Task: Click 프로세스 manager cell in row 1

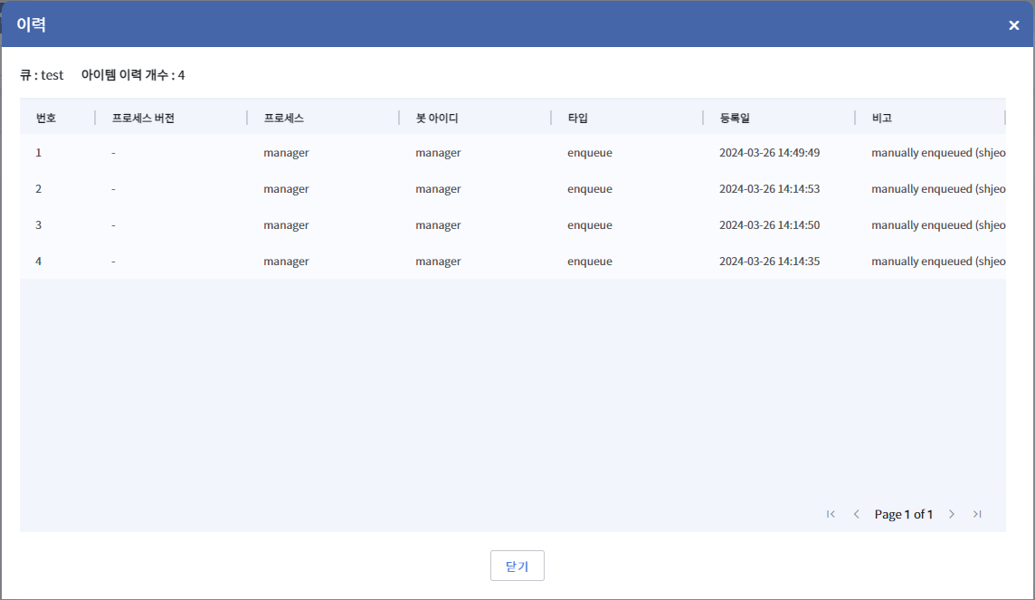Action: pos(286,153)
